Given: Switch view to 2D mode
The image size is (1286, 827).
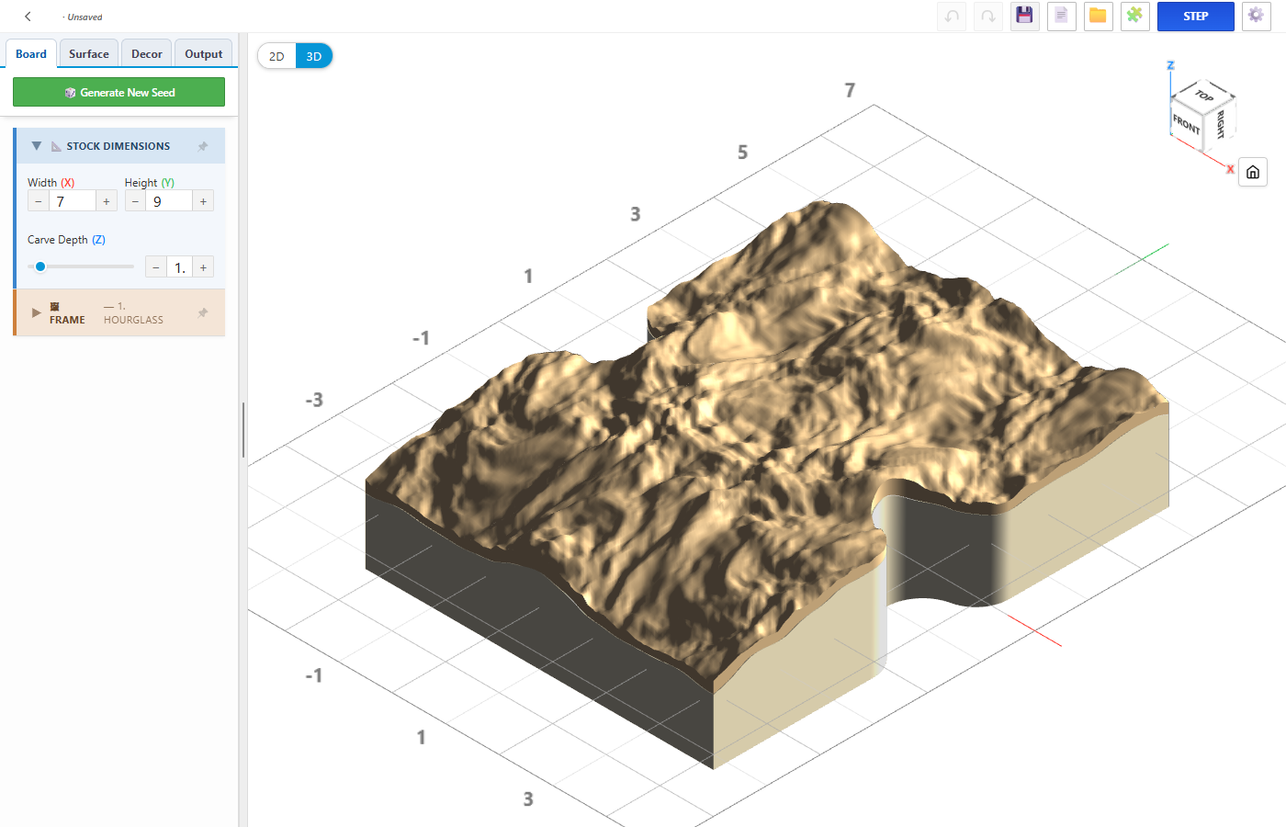Looking at the screenshot, I should tap(276, 56).
